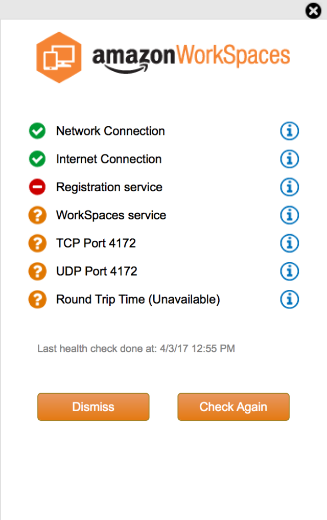Open UDP Port 4172 info icon

[x=290, y=271]
